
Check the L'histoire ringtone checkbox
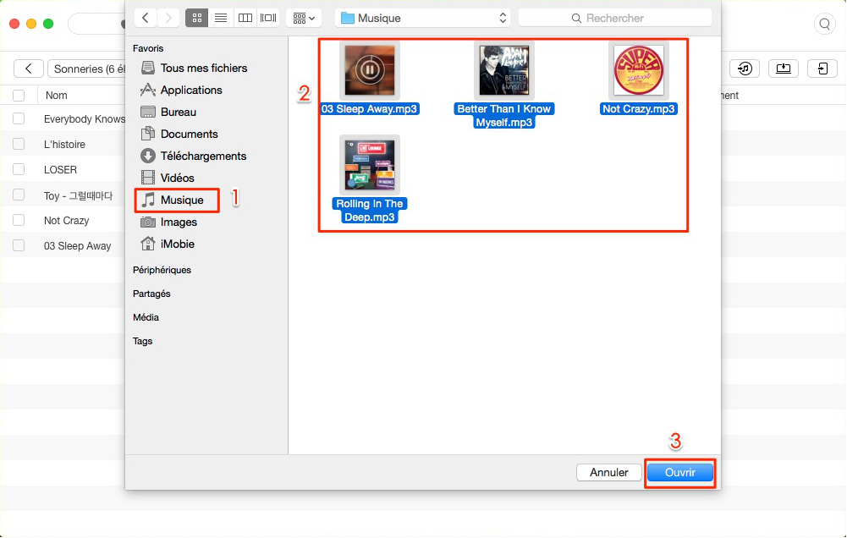(x=19, y=144)
